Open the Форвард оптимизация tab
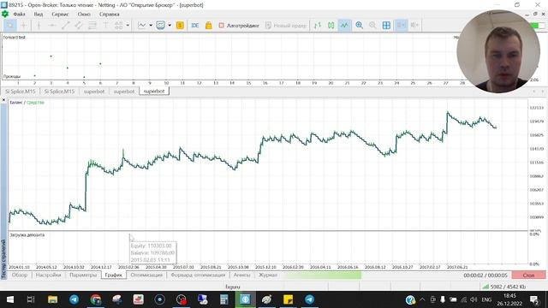 click(x=198, y=275)
